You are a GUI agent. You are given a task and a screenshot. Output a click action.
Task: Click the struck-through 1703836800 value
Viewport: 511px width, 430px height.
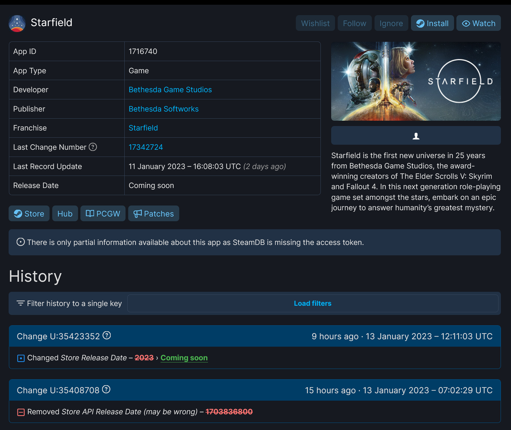click(229, 412)
